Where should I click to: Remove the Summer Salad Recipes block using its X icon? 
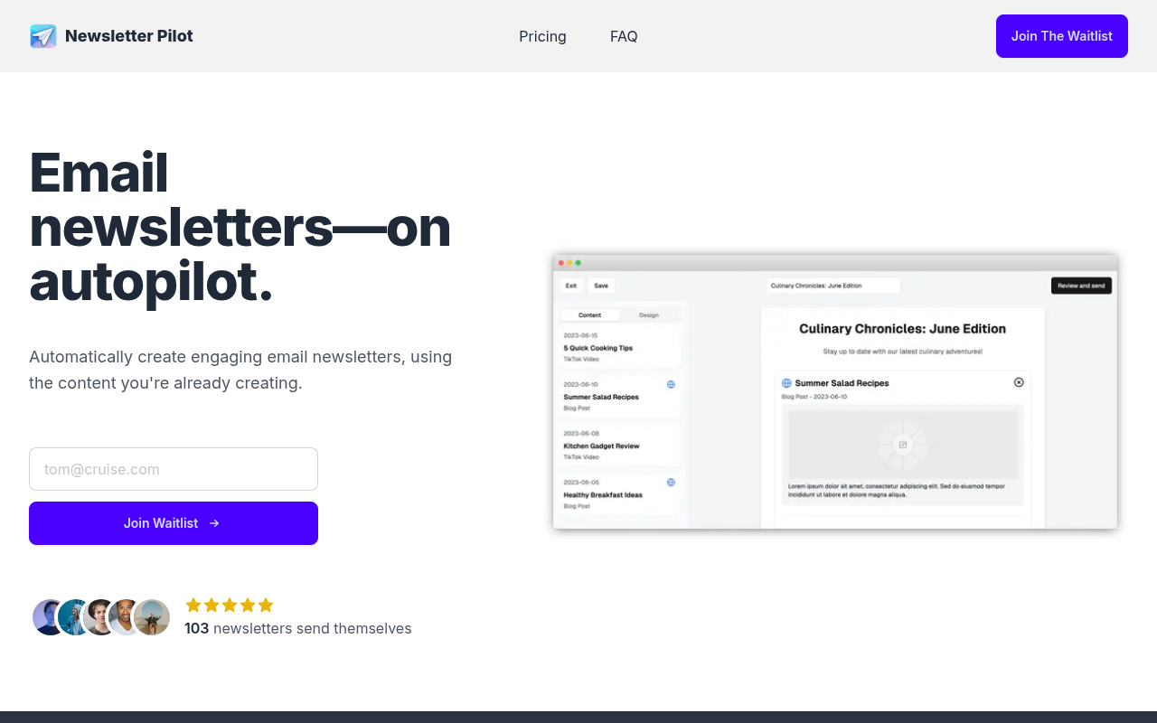tap(1019, 382)
